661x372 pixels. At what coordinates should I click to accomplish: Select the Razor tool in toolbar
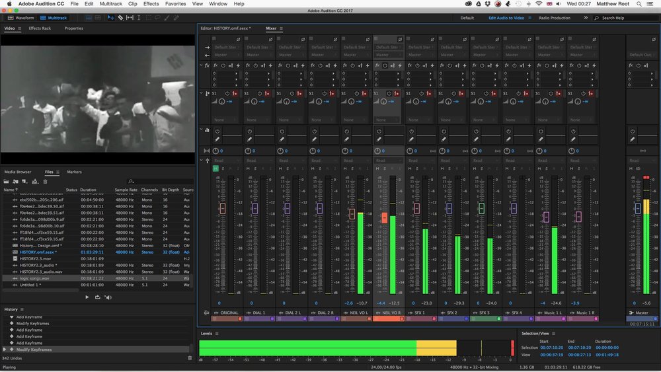120,18
